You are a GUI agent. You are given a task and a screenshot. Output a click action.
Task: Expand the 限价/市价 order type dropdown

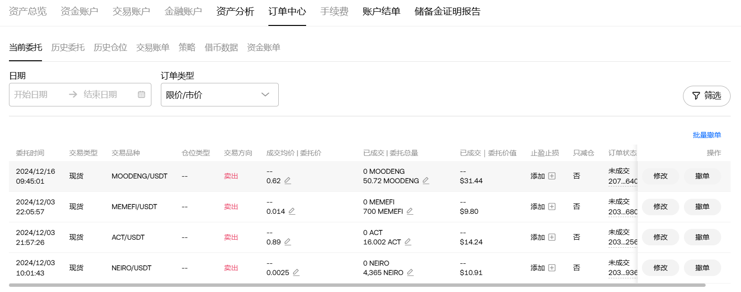(x=219, y=95)
